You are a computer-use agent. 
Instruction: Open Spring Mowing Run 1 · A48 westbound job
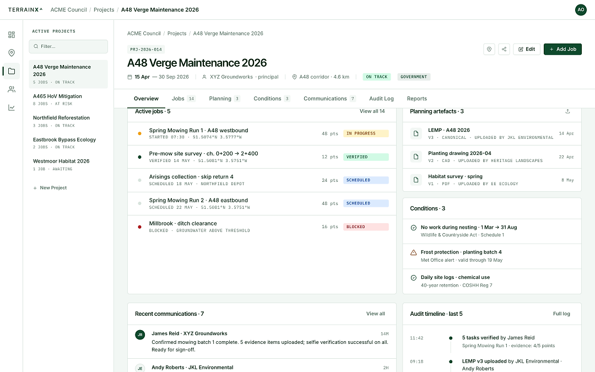[262, 133]
